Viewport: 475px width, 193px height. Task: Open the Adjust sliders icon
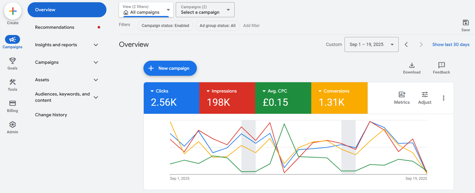[x=425, y=95]
